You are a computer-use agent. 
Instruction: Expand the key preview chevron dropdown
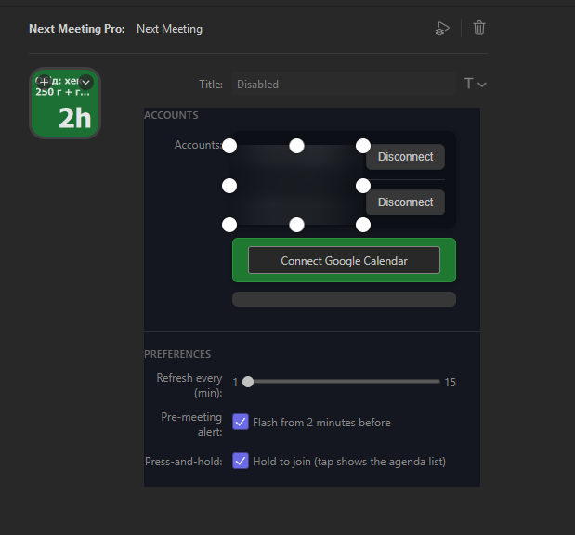point(85,82)
